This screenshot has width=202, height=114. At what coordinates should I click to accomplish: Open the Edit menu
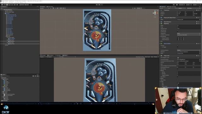3,3
